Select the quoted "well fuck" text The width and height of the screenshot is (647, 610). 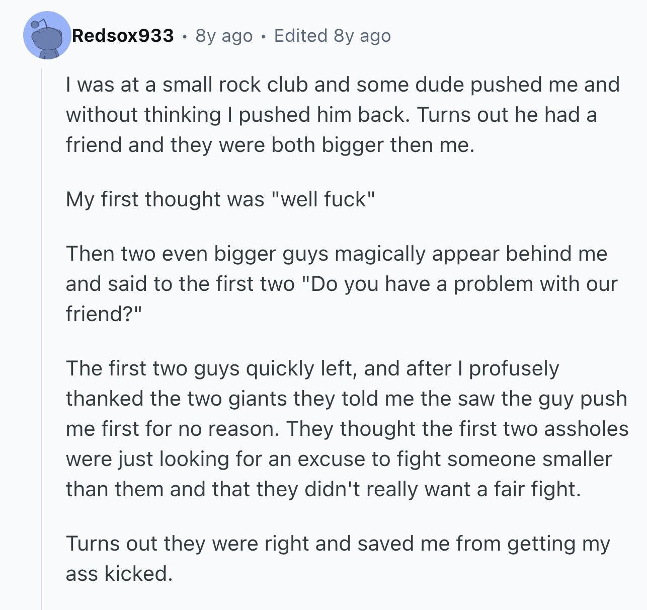pos(323,199)
